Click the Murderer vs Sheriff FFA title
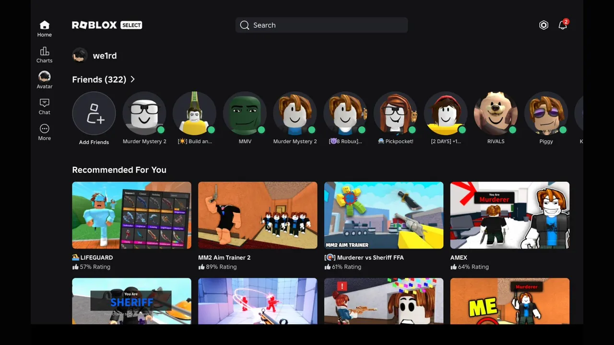The height and width of the screenshot is (345, 614). coord(364,257)
